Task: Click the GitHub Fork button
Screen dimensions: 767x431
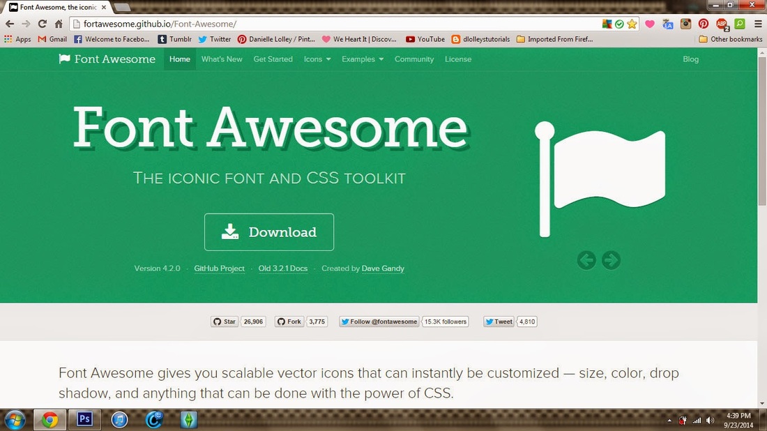Action: (289, 322)
